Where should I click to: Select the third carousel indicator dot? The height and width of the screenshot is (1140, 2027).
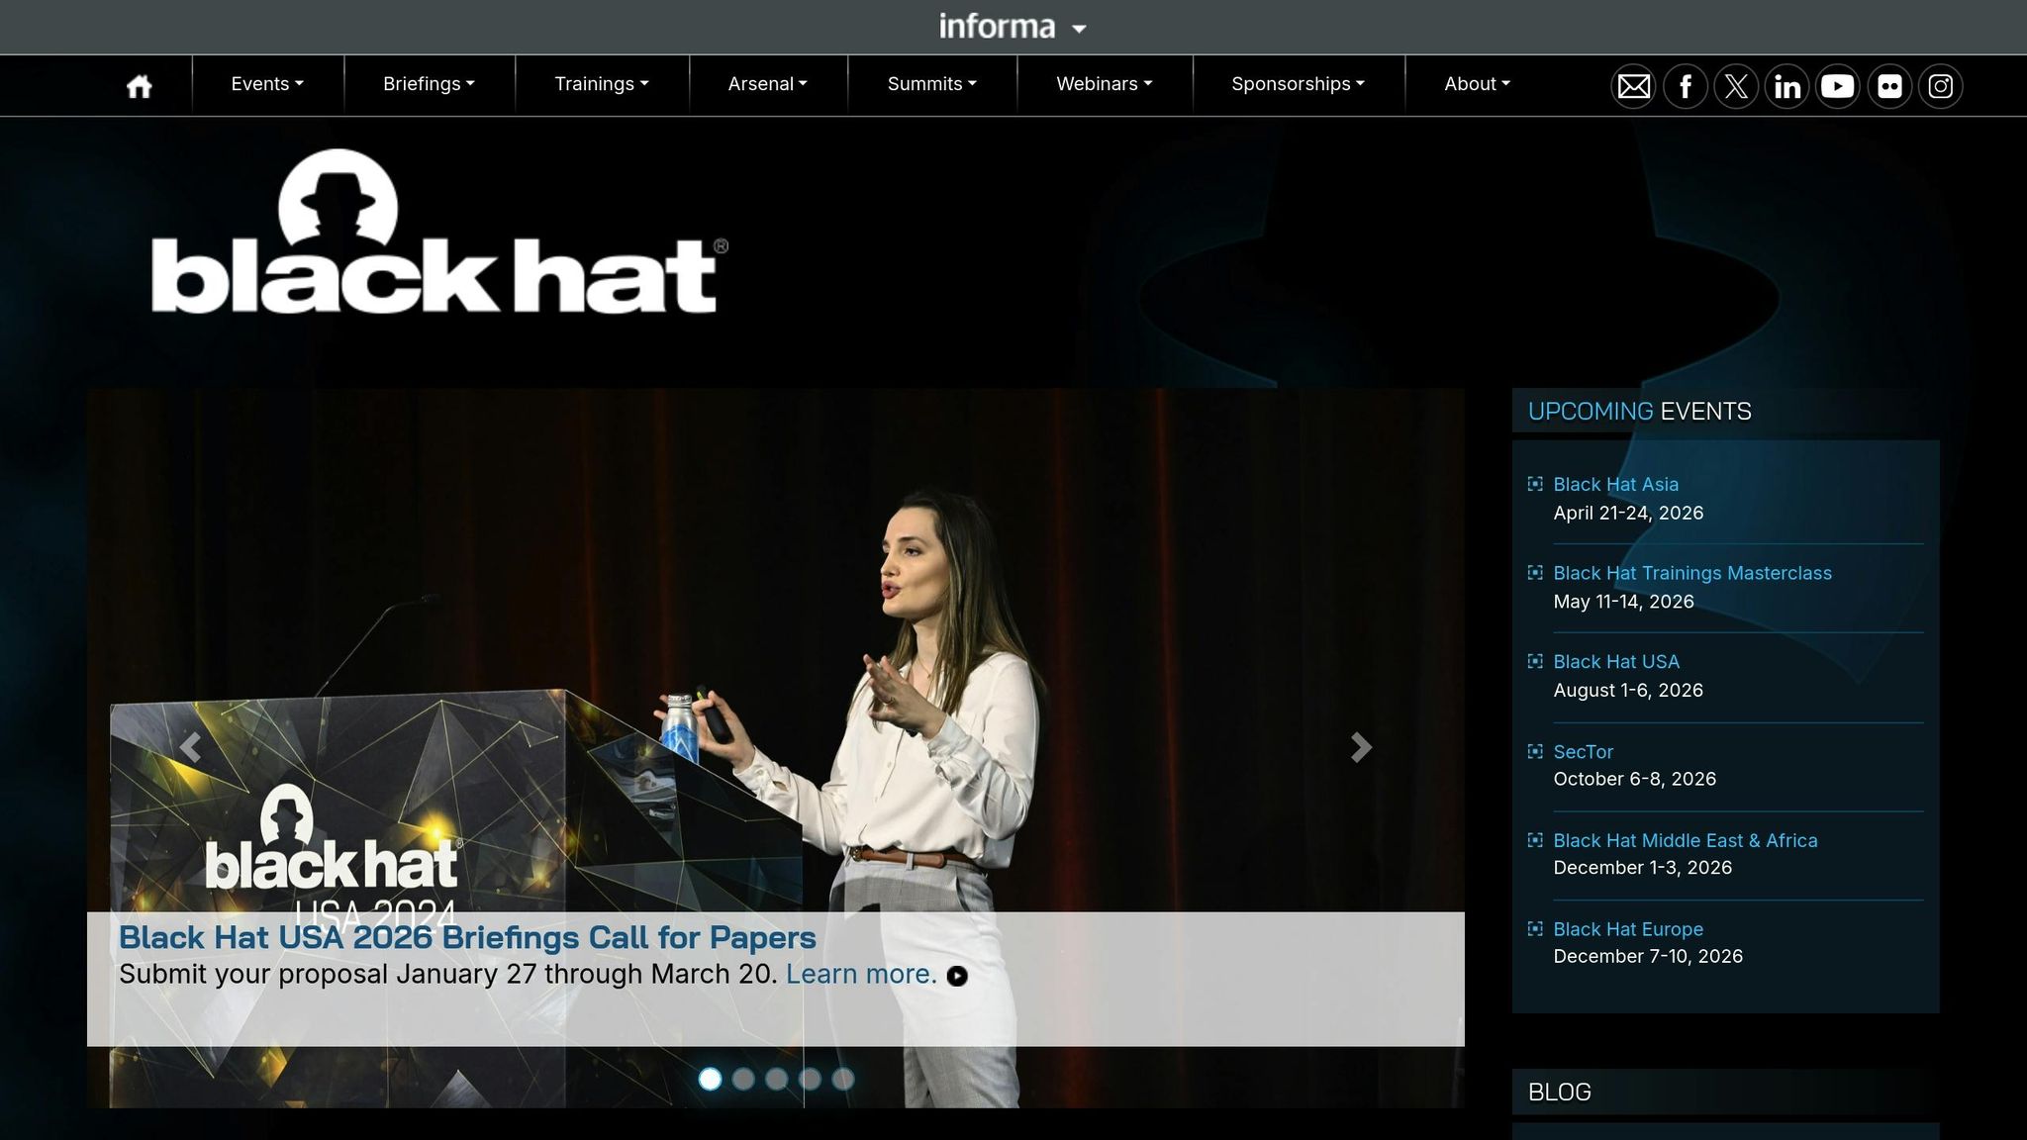777,1080
